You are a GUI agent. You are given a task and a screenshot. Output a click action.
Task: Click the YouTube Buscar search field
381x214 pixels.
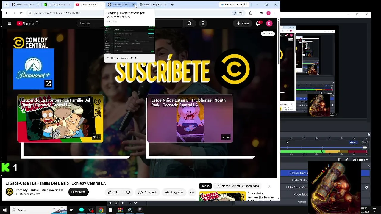[x=129, y=23]
